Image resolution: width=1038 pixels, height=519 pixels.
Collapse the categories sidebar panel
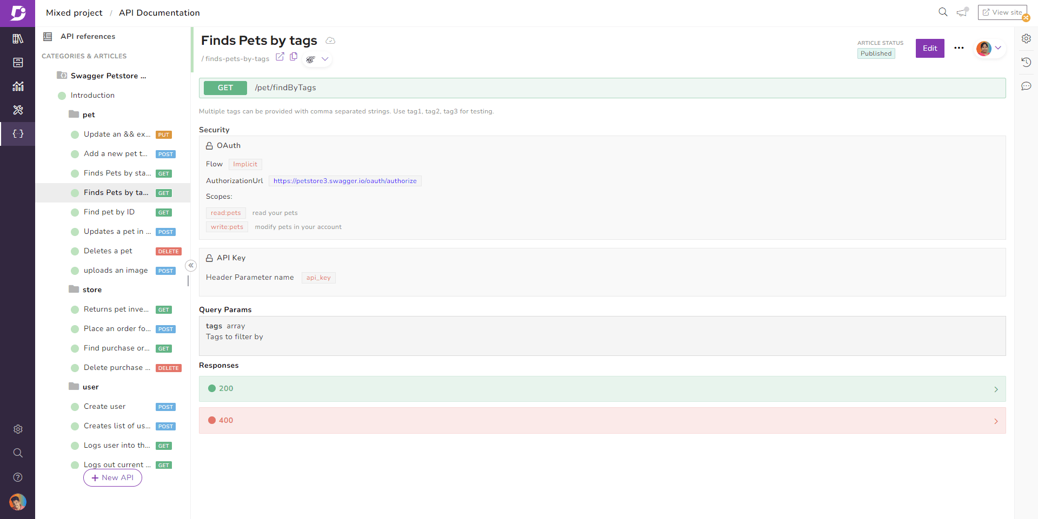pyautogui.click(x=191, y=265)
